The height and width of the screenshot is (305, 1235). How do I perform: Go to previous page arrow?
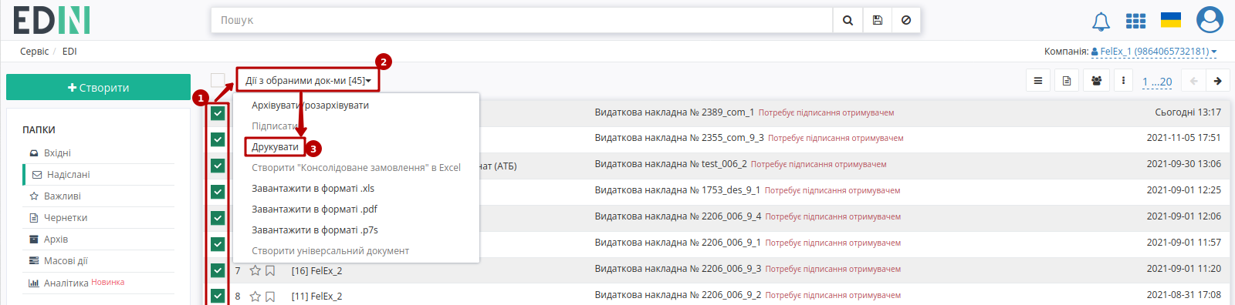[x=1194, y=81]
